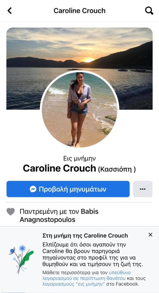Tap the back arrow icon

coord(10,11)
